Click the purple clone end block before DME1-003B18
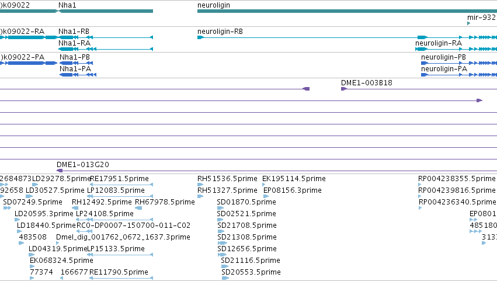The image size is (497, 281). 306,89
